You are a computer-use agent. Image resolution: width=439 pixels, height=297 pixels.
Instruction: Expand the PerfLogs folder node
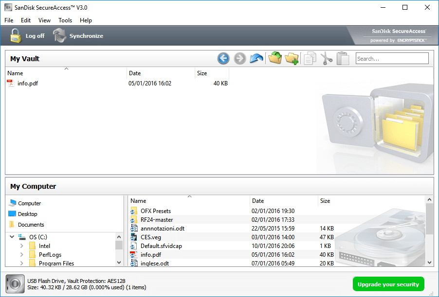point(22,255)
